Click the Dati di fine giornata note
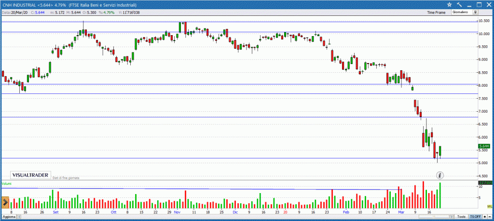The image size is (494, 221). click(66, 178)
